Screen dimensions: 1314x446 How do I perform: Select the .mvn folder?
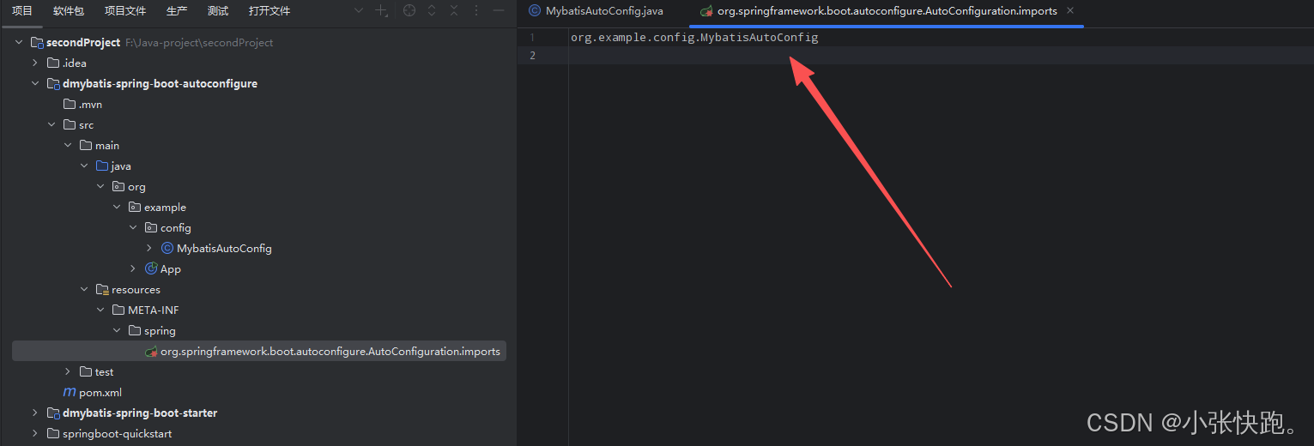(90, 104)
